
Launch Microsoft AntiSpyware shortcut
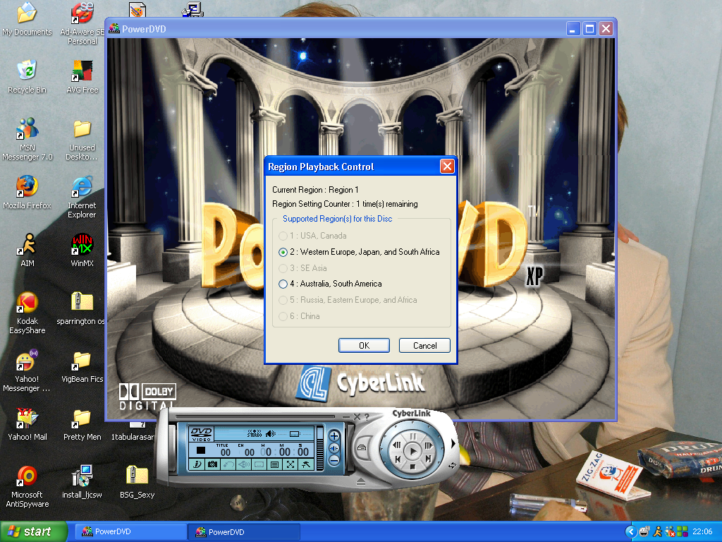27,486
